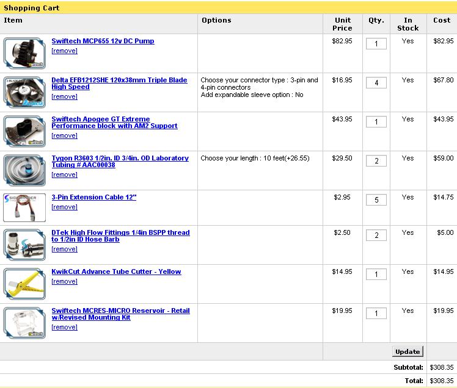Open the Tygon R3603 tubing thumbnail

pos(24,170)
